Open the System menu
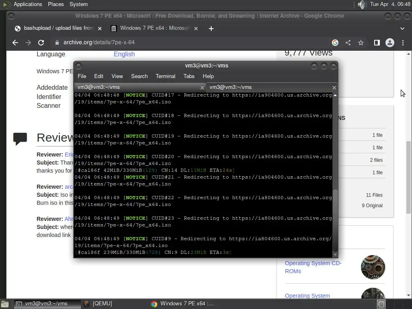Screen dimensions: 412x309 78,4
